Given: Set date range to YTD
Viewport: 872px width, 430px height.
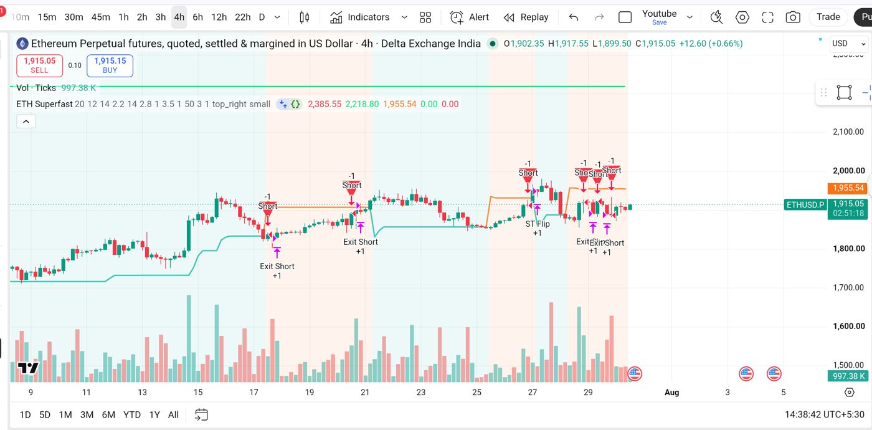Looking at the screenshot, I should [x=132, y=415].
